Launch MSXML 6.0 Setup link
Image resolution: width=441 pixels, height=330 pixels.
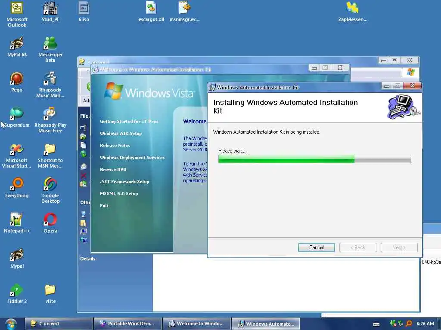119,194
